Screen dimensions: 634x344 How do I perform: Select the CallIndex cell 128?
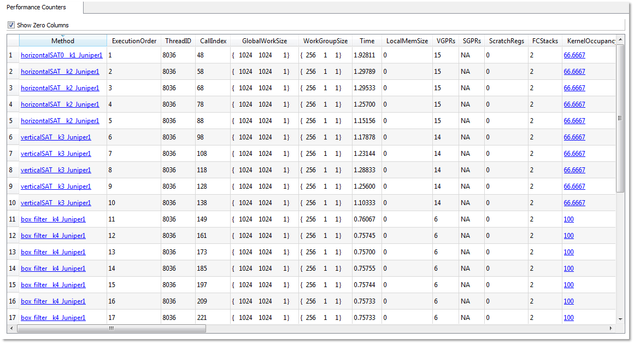[213, 186]
